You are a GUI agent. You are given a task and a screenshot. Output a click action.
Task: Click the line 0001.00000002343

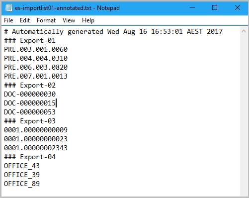[36, 148]
